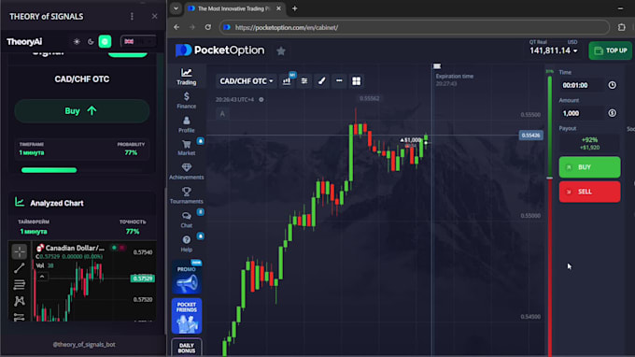Toggle the green active TheoryAi theme button
635x357 pixels.
click(x=105, y=41)
